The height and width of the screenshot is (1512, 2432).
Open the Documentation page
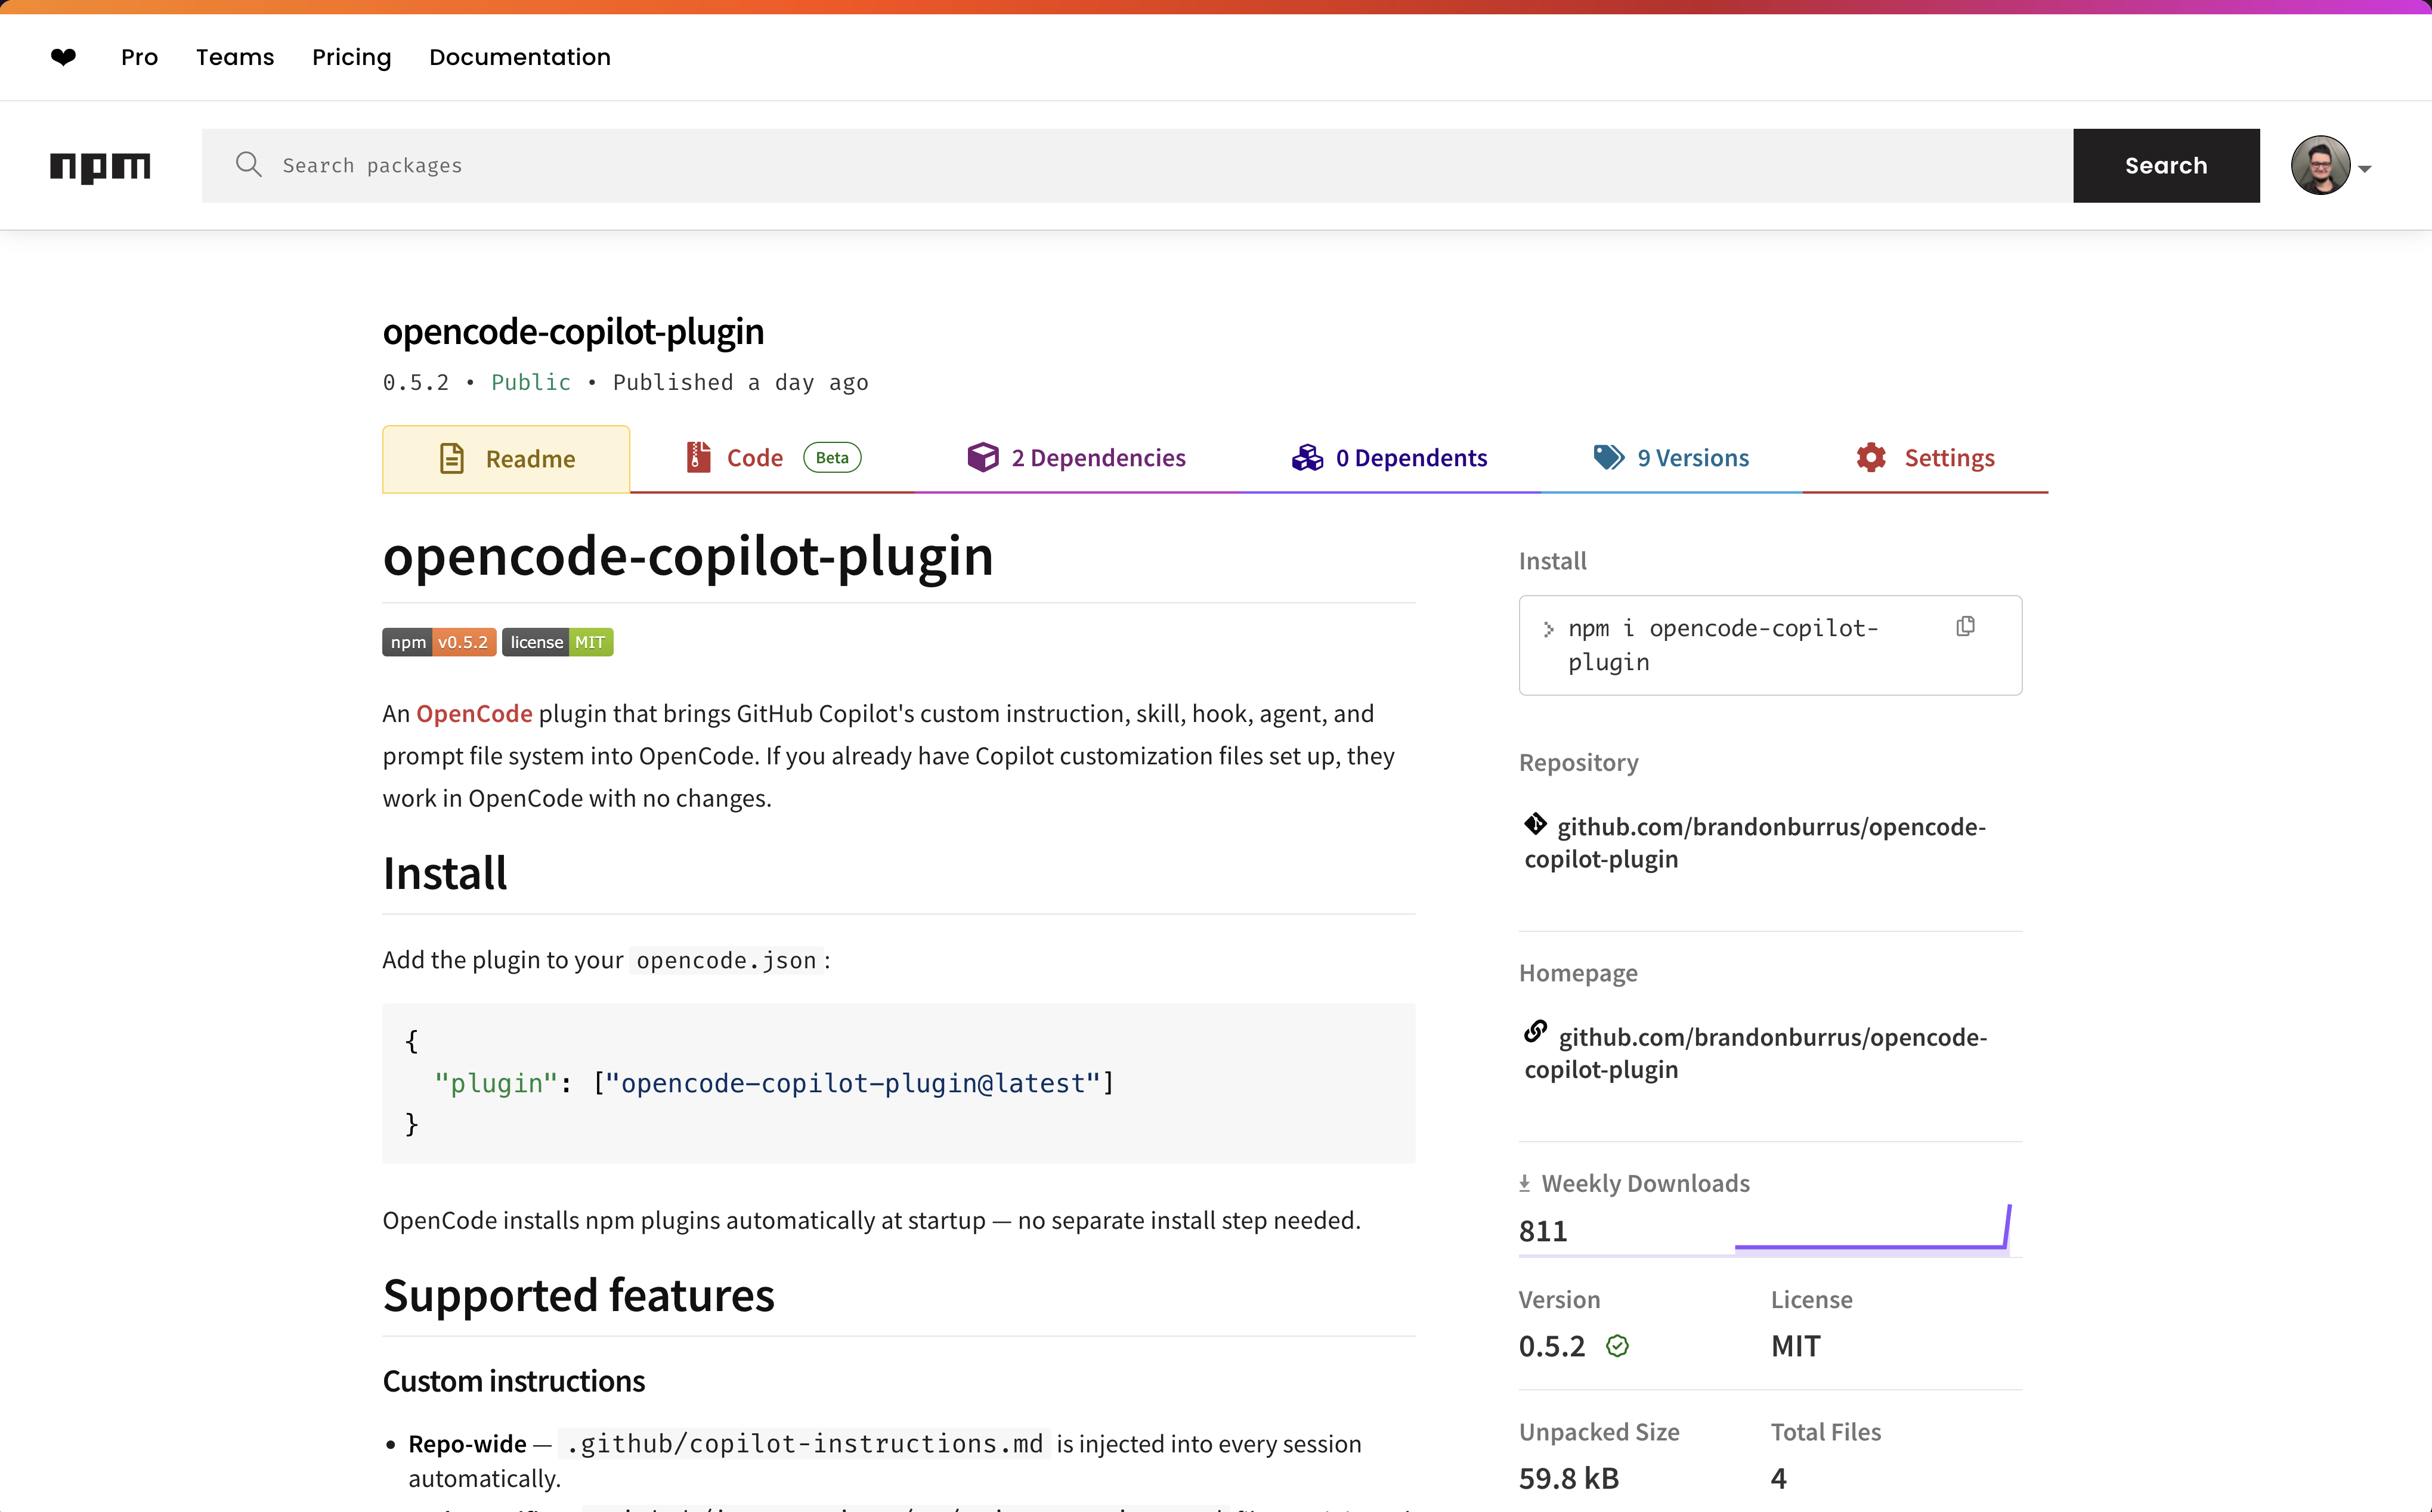coord(519,57)
